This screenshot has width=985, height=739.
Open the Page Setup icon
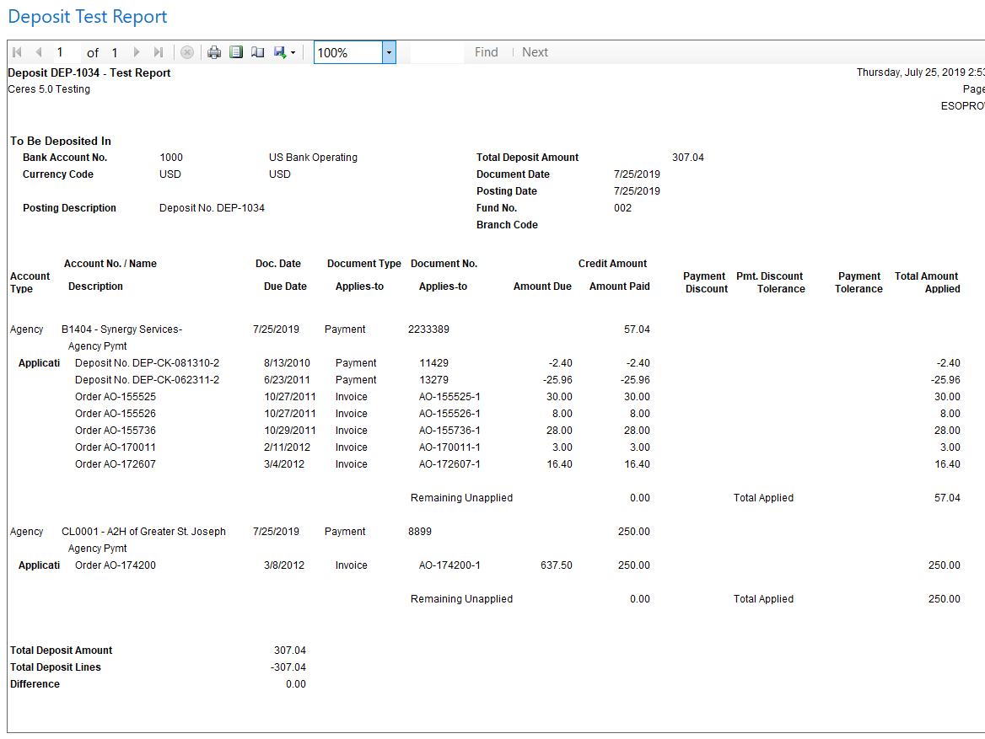257,52
